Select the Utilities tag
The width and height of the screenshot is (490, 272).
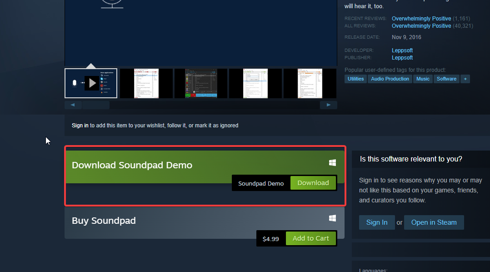coord(355,79)
